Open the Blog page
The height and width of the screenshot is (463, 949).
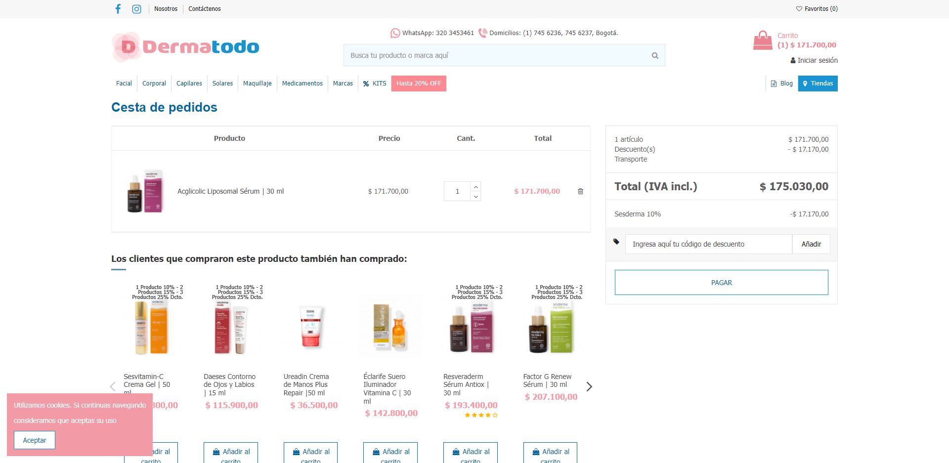coord(782,84)
